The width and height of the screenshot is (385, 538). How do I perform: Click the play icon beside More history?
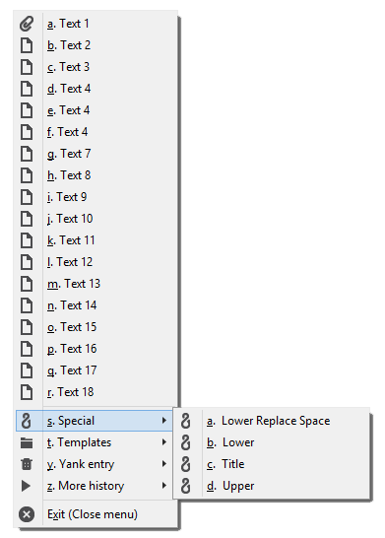(26, 486)
